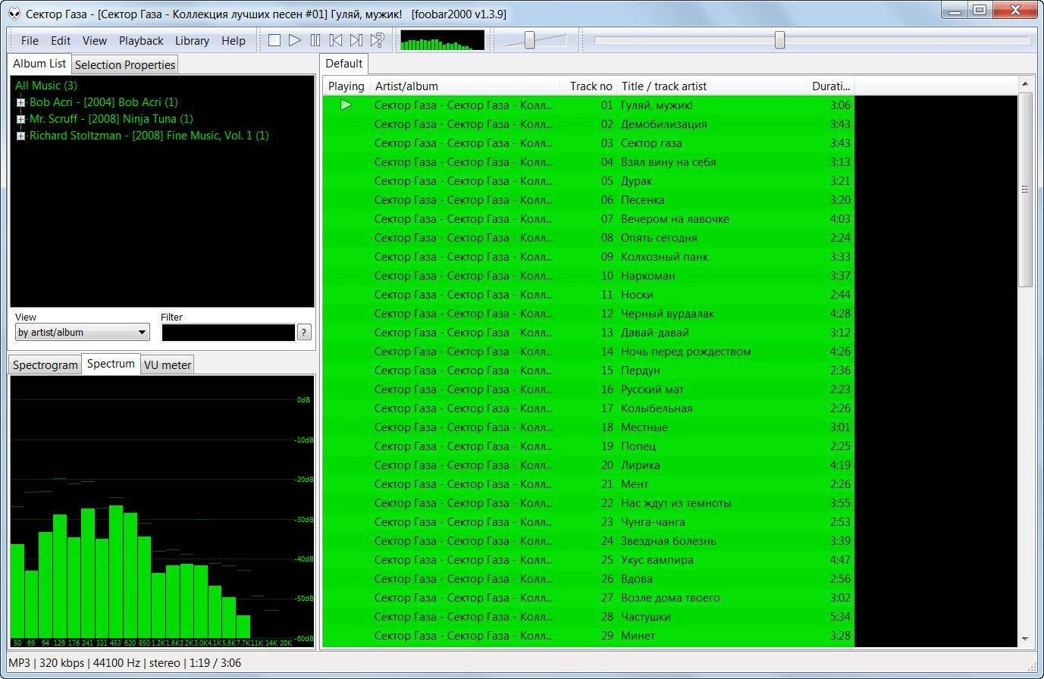The image size is (1044, 679).
Task: Click the filter help question mark button
Action: pos(304,332)
